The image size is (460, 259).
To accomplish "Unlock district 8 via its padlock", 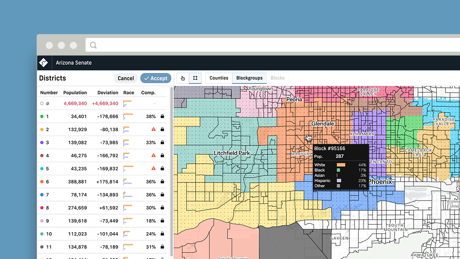I will 162,208.
